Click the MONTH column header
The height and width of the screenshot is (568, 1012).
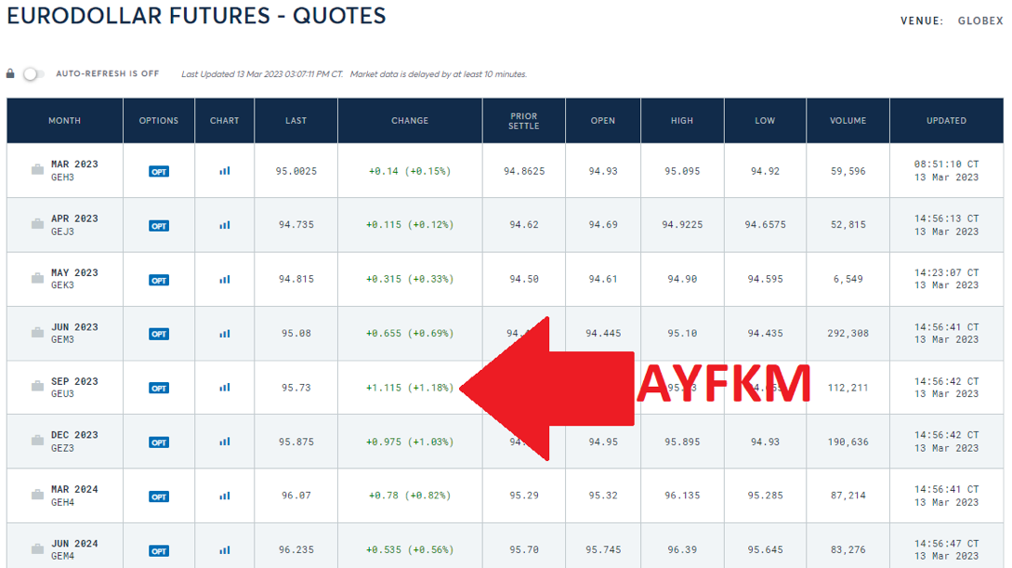pyautogui.click(x=64, y=121)
